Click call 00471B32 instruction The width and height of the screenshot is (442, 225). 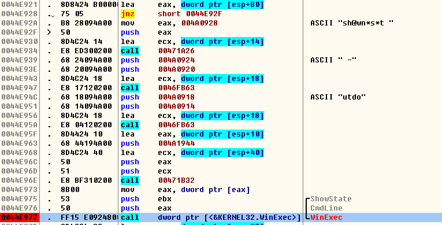(158, 180)
